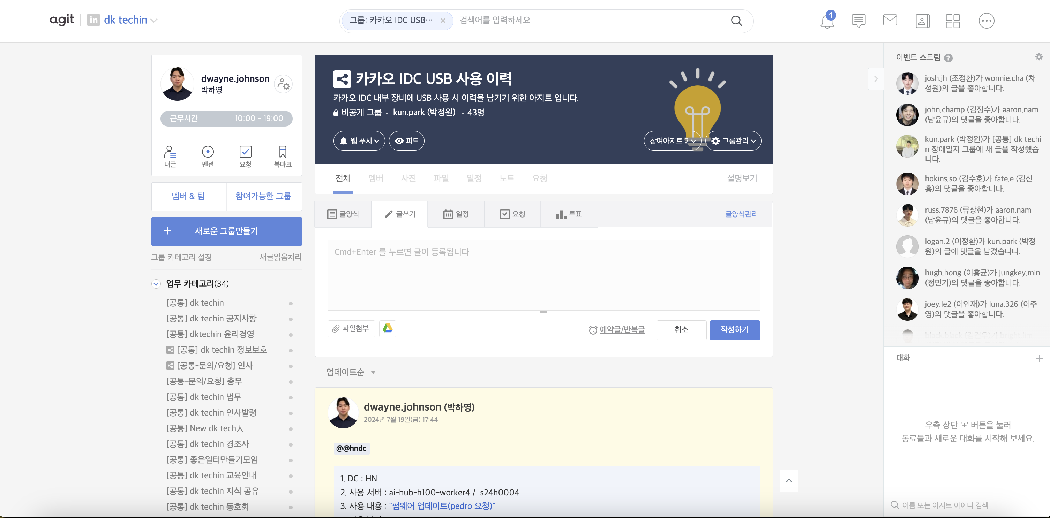Image resolution: width=1050 pixels, height=518 pixels.
Task: Click the 취소 cancel button
Action: 681,330
